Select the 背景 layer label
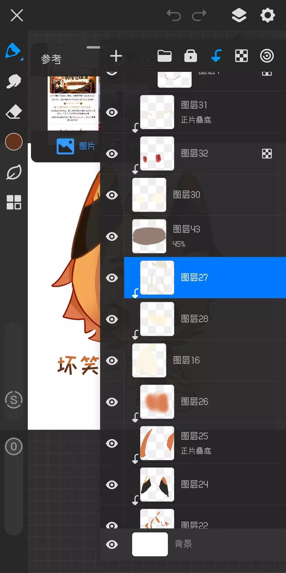Viewport: 286px width, 573px height. 184,544
